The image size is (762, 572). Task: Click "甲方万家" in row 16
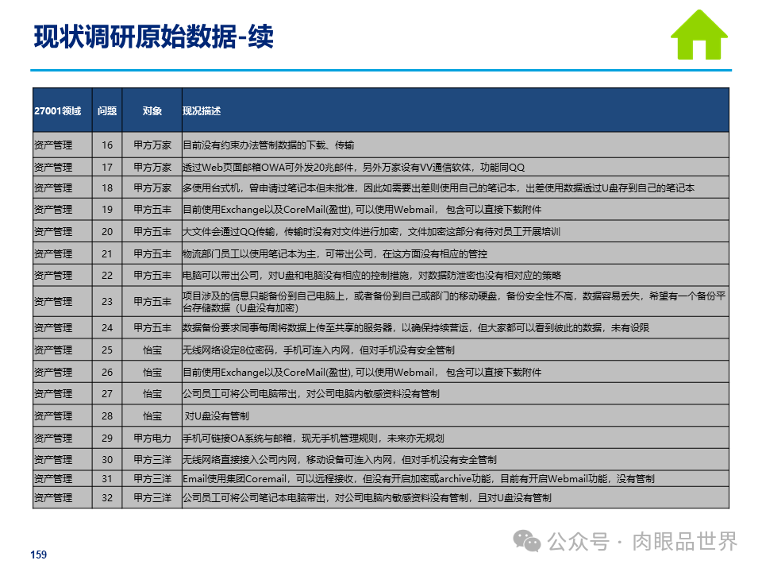tap(152, 145)
